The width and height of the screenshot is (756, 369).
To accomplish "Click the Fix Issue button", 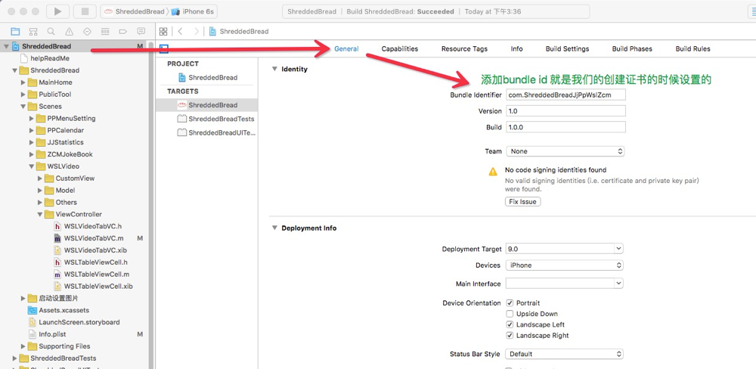I will click(x=522, y=202).
